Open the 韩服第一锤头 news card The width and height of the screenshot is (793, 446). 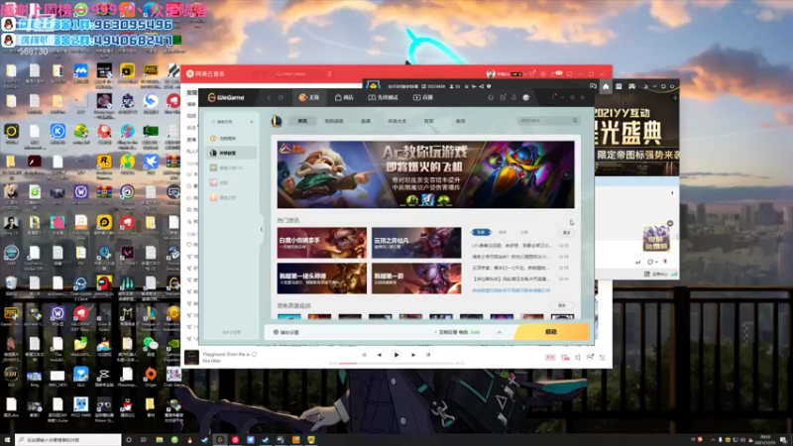point(321,279)
